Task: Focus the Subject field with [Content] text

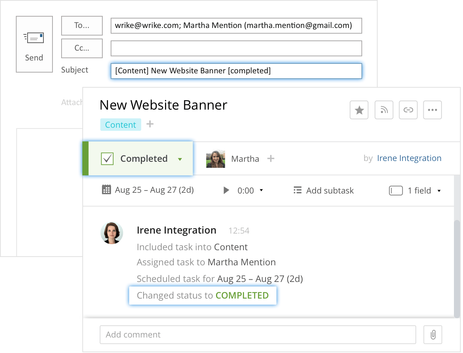Action: 236,71
